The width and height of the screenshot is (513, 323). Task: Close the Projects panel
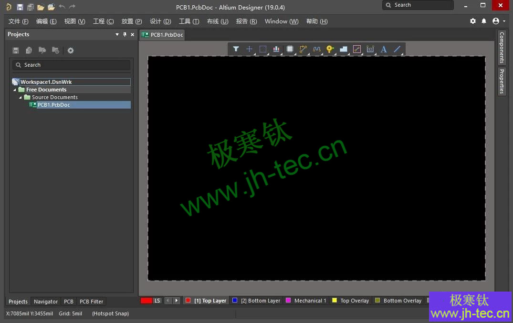pos(132,34)
